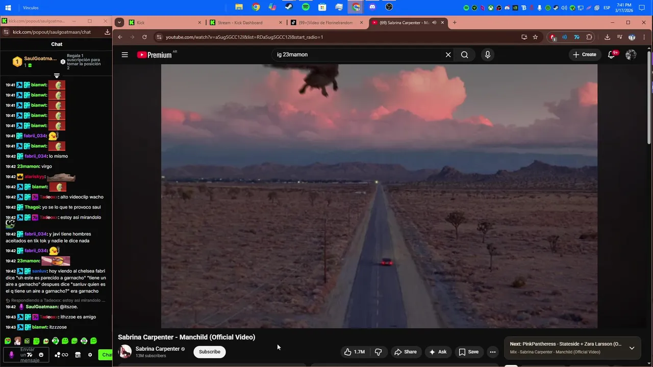Screen dimensions: 653x367
Task: Expand the Next up mix playlist panel
Action: pyautogui.click(x=632, y=348)
